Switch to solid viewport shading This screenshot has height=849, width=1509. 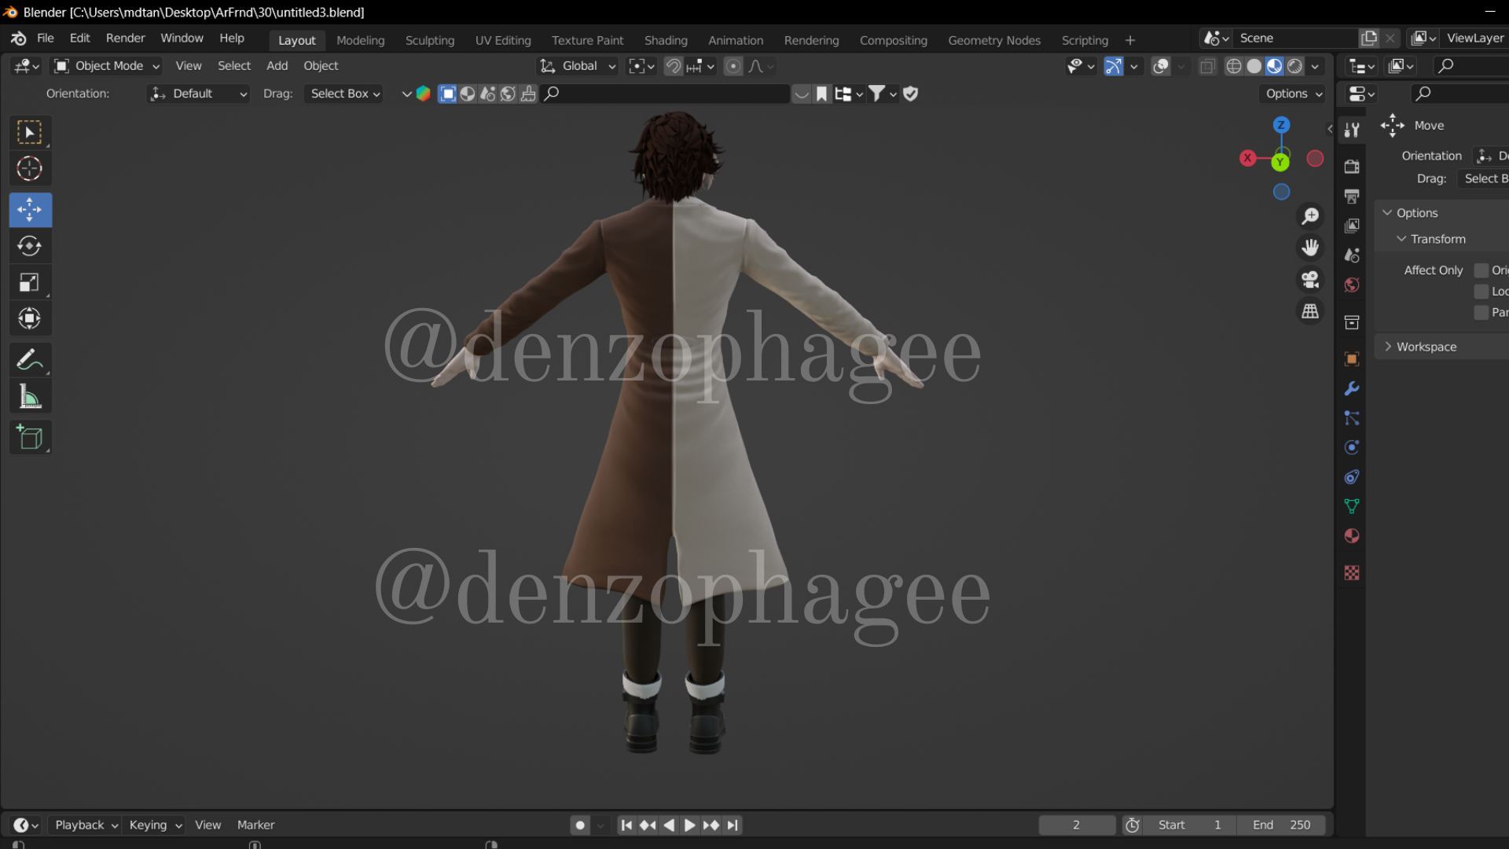point(1254,67)
